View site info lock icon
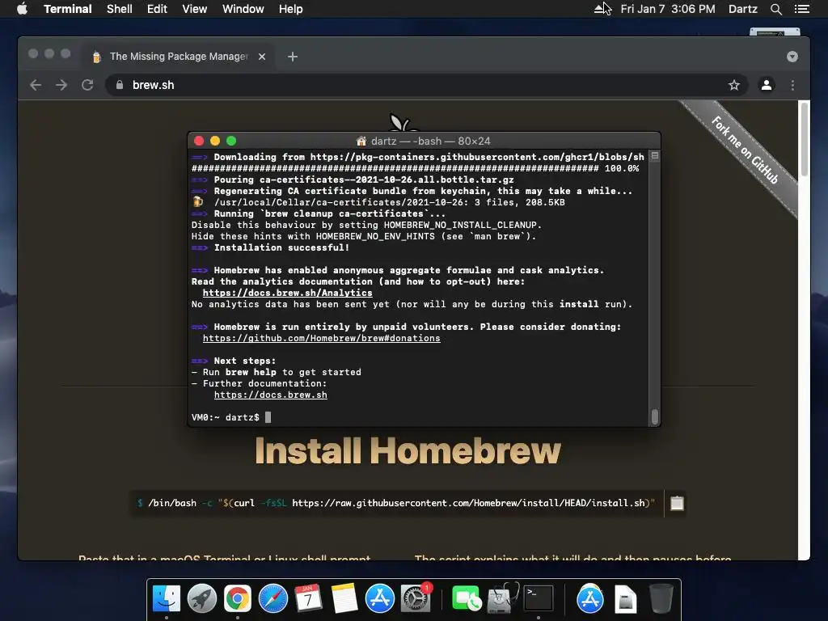 point(120,85)
